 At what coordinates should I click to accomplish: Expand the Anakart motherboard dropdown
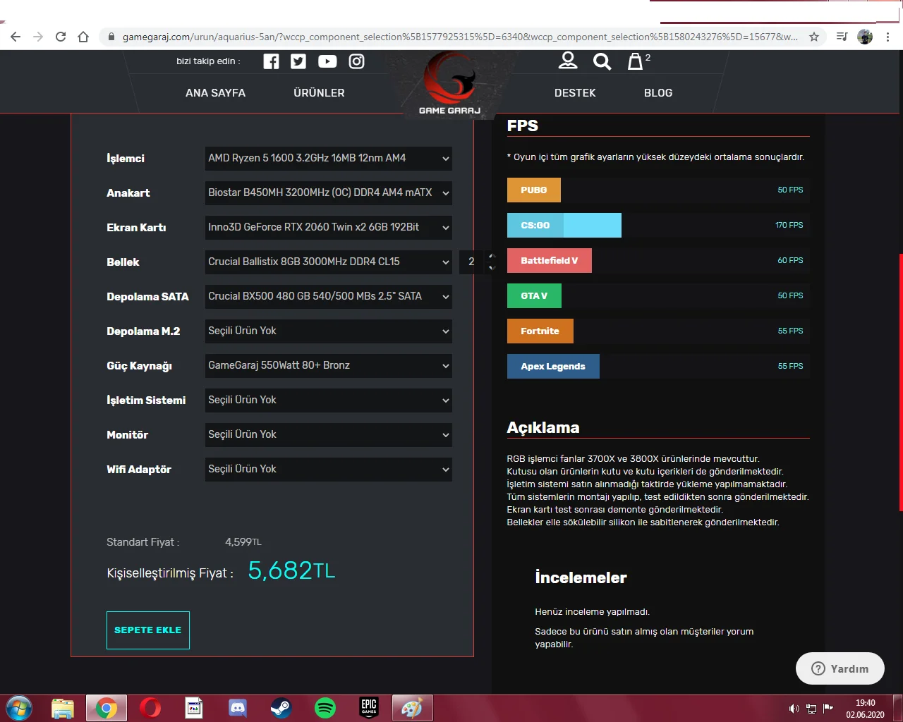point(329,193)
